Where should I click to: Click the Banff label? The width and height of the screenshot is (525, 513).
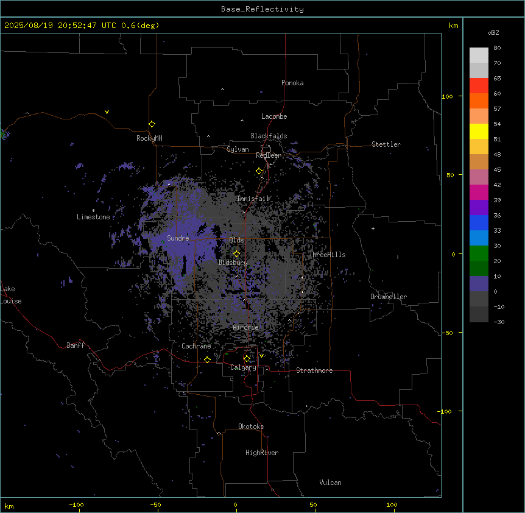(x=76, y=345)
